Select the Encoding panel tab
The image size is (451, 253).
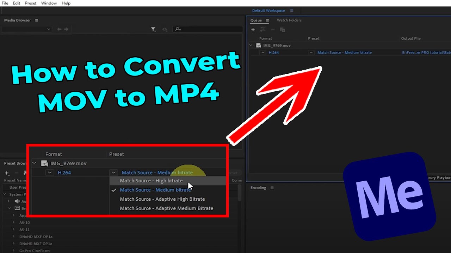pos(258,188)
